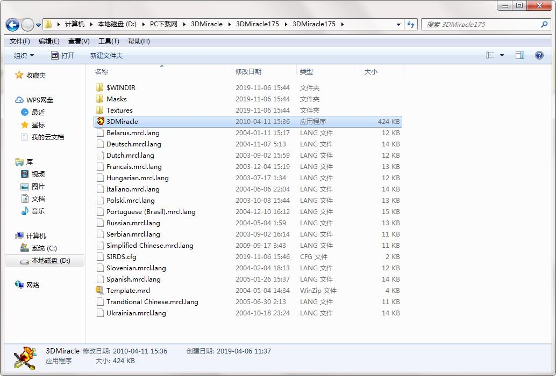556x376 pixels.
Task: Select the 3DMiracle application icon
Action: click(x=101, y=121)
